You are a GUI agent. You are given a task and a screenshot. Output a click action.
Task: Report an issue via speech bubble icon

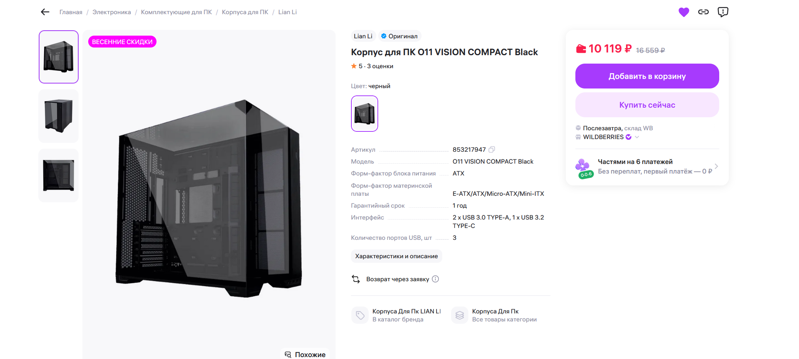[723, 12]
